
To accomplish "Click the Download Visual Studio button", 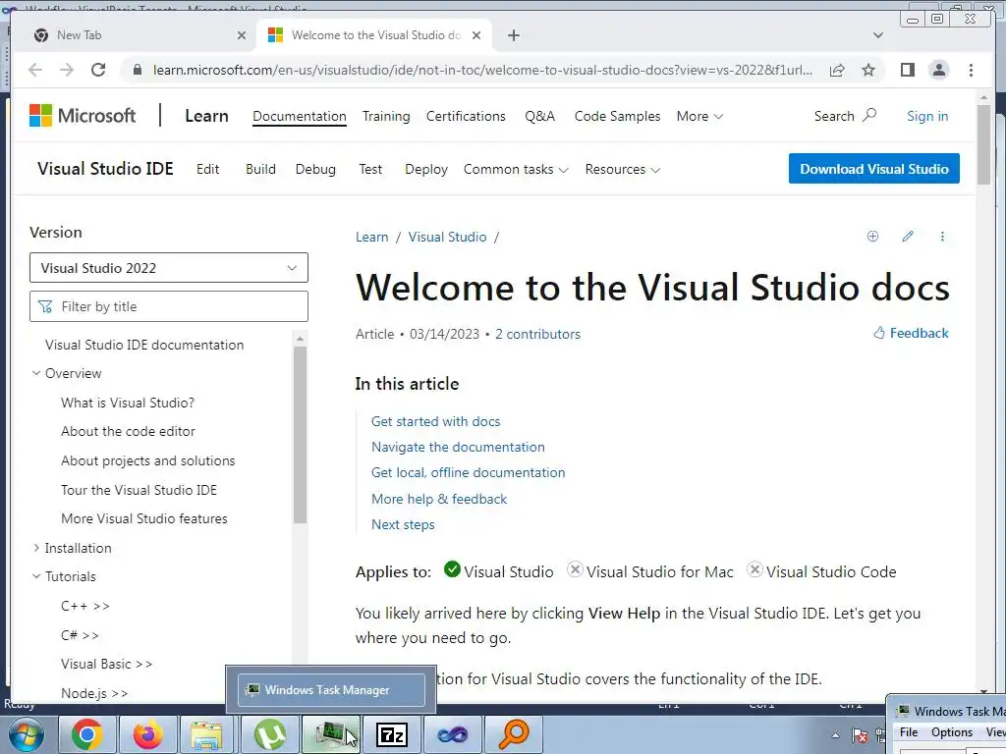I will click(x=873, y=169).
